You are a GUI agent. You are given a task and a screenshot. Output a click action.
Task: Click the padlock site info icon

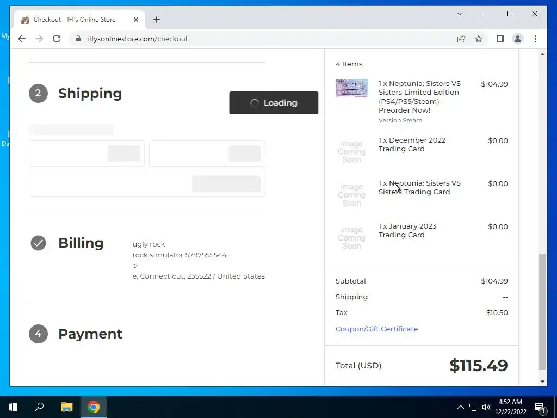[78, 39]
